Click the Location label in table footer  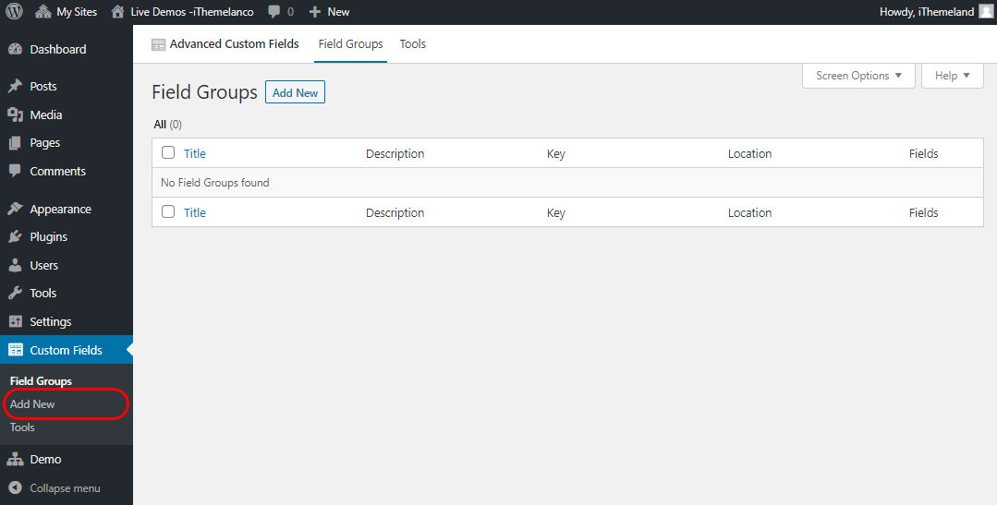[x=749, y=212]
